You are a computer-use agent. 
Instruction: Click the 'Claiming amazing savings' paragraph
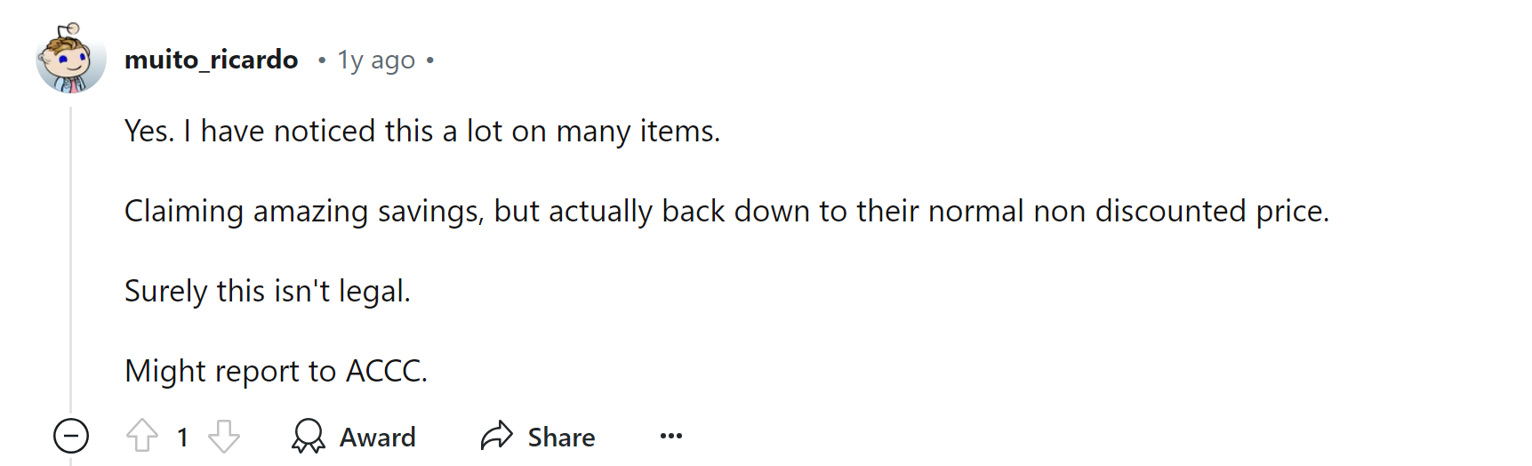(727, 212)
